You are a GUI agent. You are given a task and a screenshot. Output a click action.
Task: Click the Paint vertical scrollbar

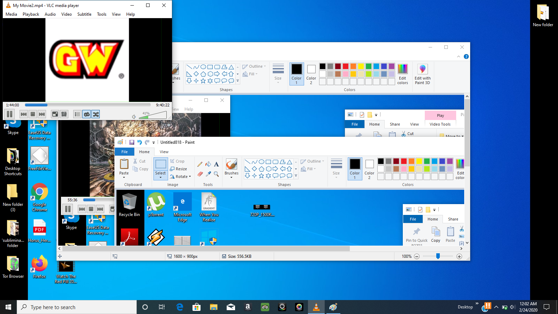click(467, 133)
